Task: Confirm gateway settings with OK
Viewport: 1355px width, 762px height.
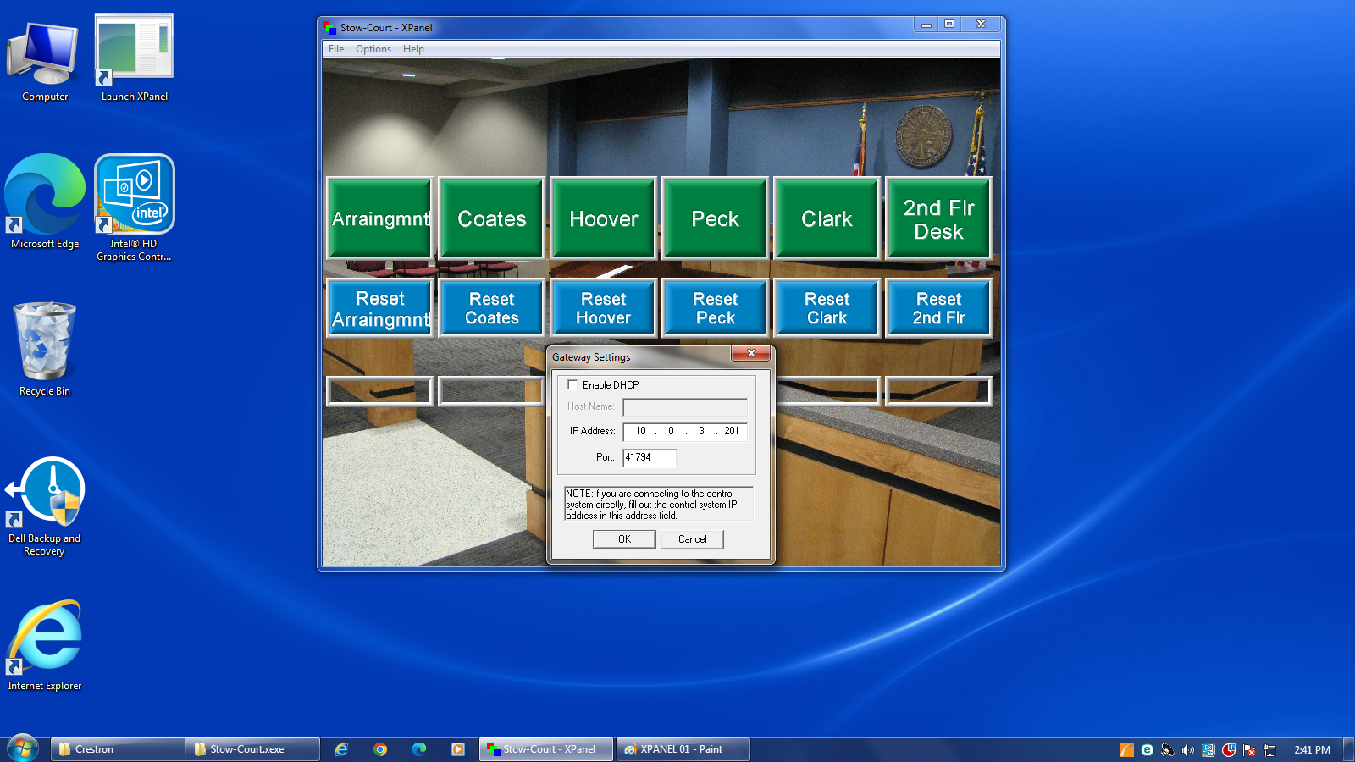Action: pos(624,539)
